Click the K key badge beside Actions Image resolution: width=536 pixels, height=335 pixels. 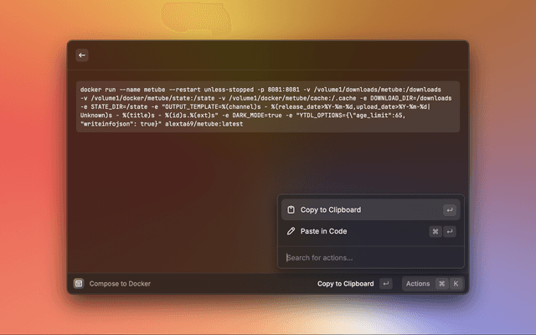(456, 284)
